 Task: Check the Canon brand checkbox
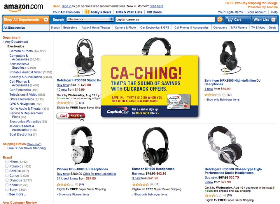point(7,175)
